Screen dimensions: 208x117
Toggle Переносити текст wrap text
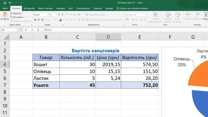[x=96, y=15]
